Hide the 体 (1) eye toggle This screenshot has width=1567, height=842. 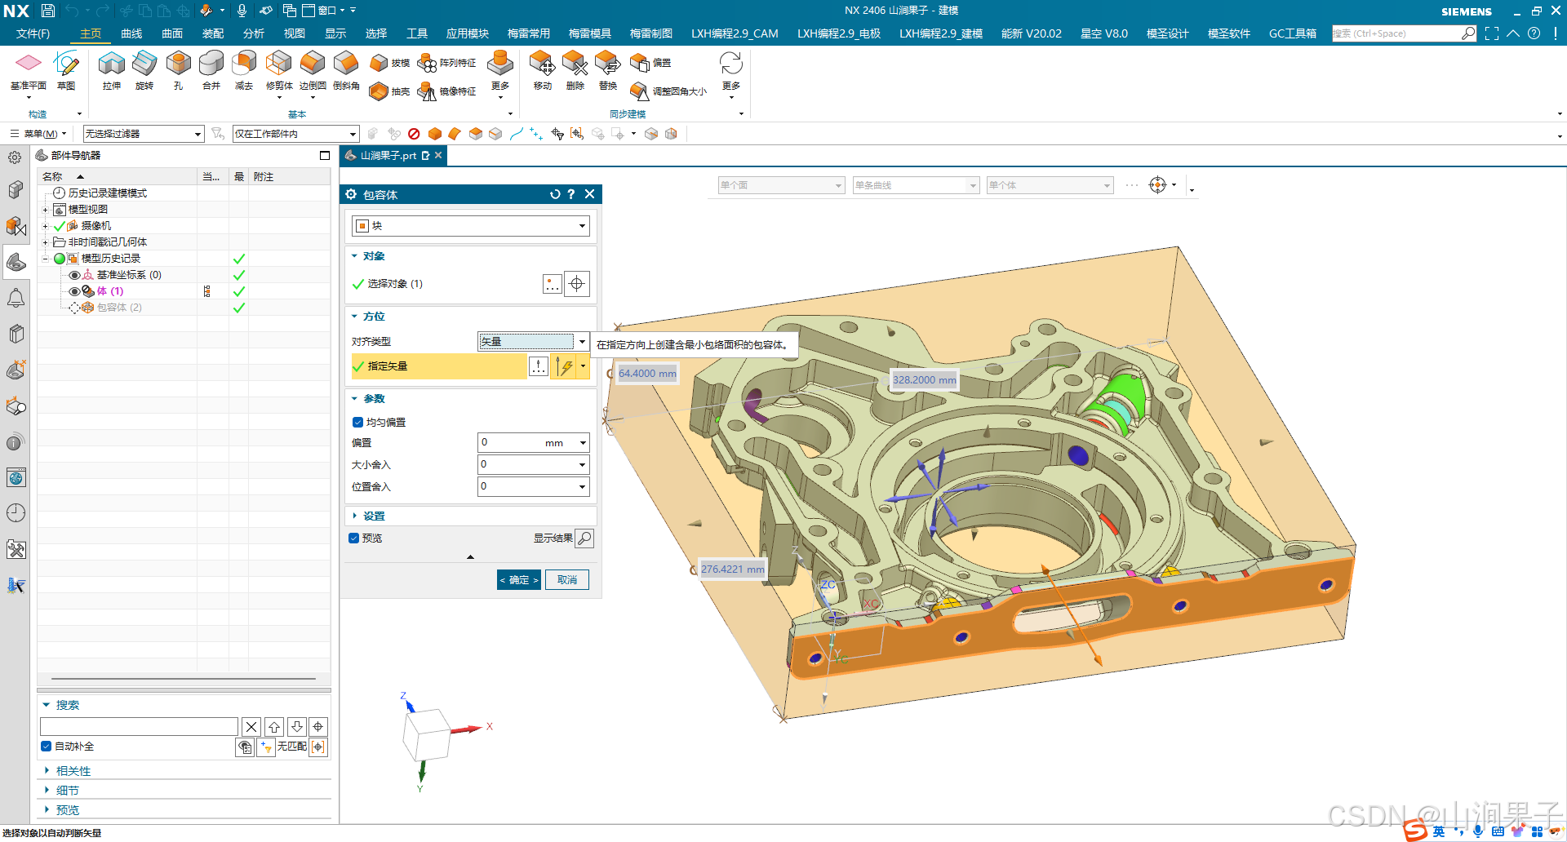click(75, 291)
